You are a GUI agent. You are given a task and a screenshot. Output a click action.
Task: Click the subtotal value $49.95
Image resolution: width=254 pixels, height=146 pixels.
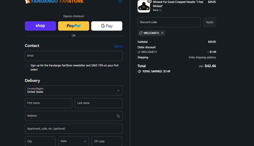(212, 42)
